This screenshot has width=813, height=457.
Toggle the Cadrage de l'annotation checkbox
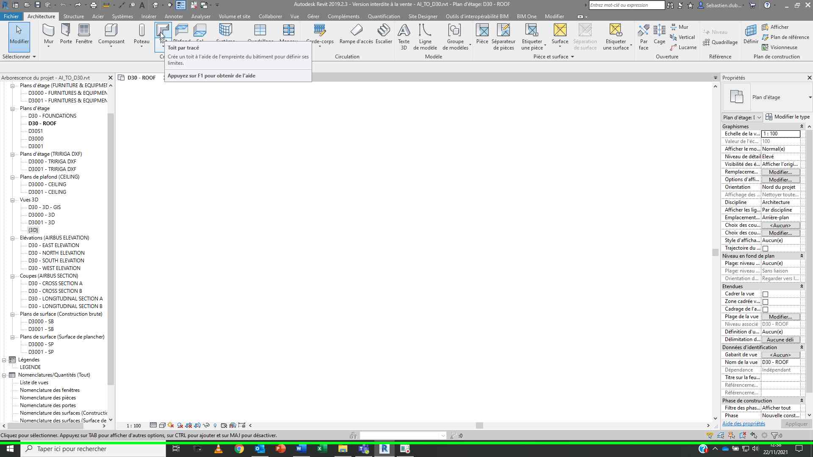click(765, 309)
